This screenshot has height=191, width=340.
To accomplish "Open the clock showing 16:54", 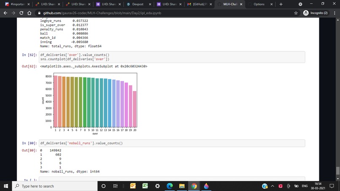I will coord(318,186).
